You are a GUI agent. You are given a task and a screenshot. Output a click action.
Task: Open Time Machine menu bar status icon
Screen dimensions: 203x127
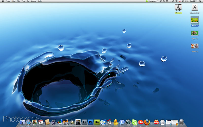tap(164, 1)
